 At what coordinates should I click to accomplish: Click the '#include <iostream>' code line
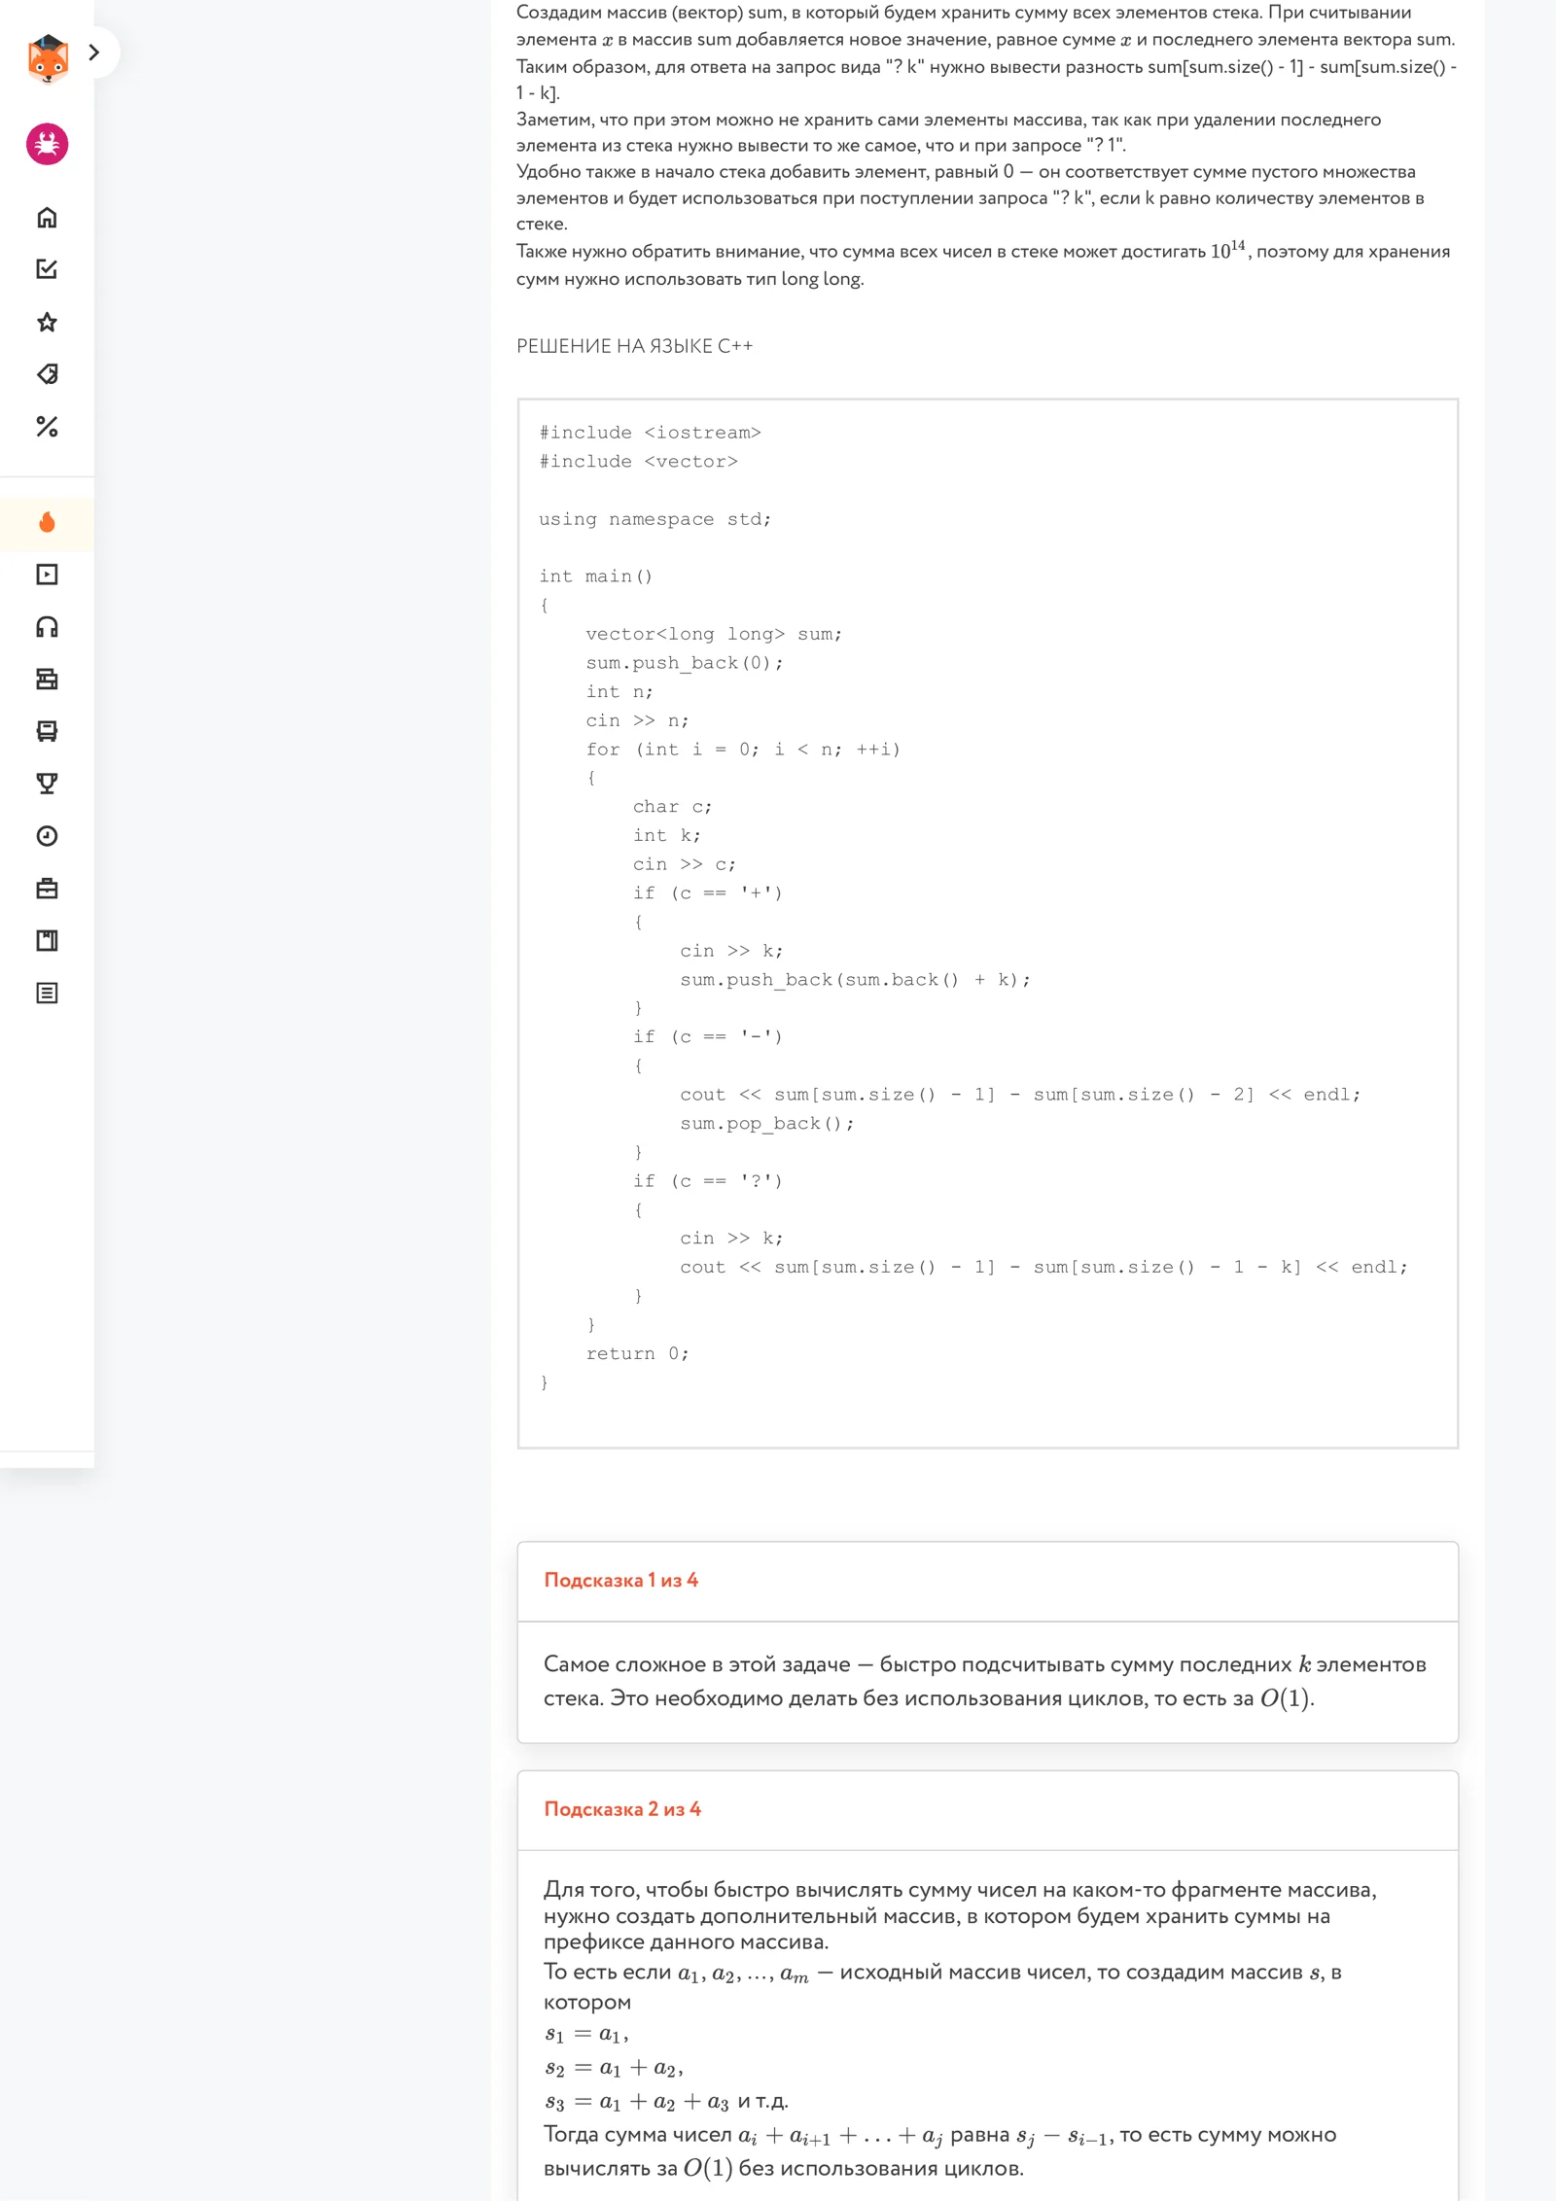650,433
